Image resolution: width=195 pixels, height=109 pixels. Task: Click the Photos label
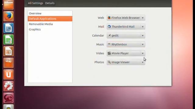point(99,62)
